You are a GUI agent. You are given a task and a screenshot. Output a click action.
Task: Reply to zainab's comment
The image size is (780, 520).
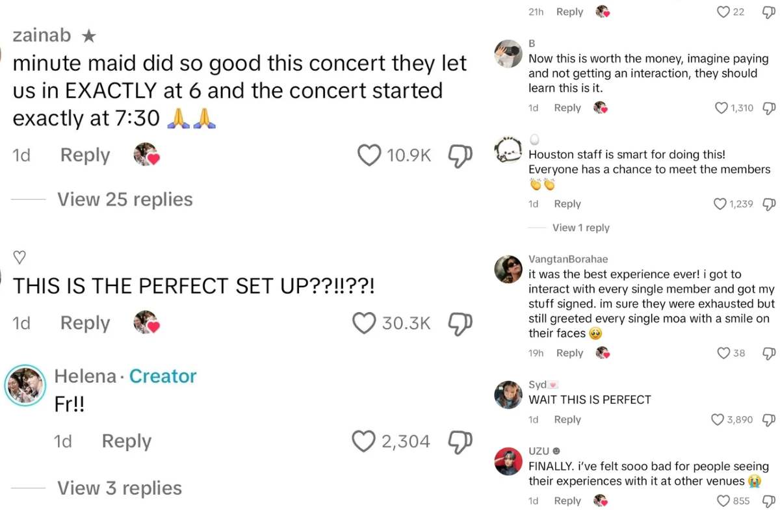coord(85,155)
